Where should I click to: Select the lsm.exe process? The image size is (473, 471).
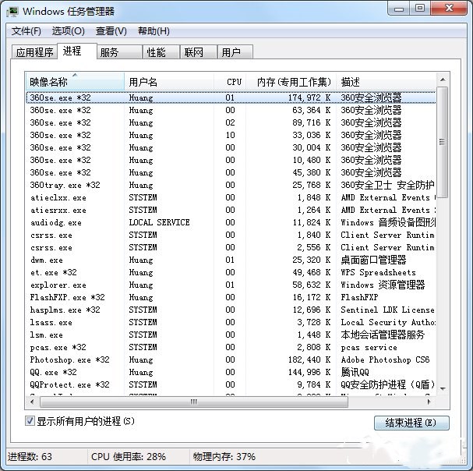pos(231,335)
